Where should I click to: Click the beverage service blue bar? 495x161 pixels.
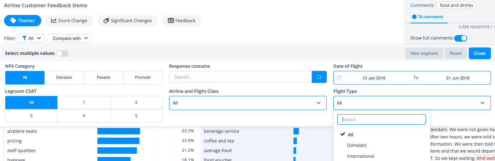coord(296,131)
